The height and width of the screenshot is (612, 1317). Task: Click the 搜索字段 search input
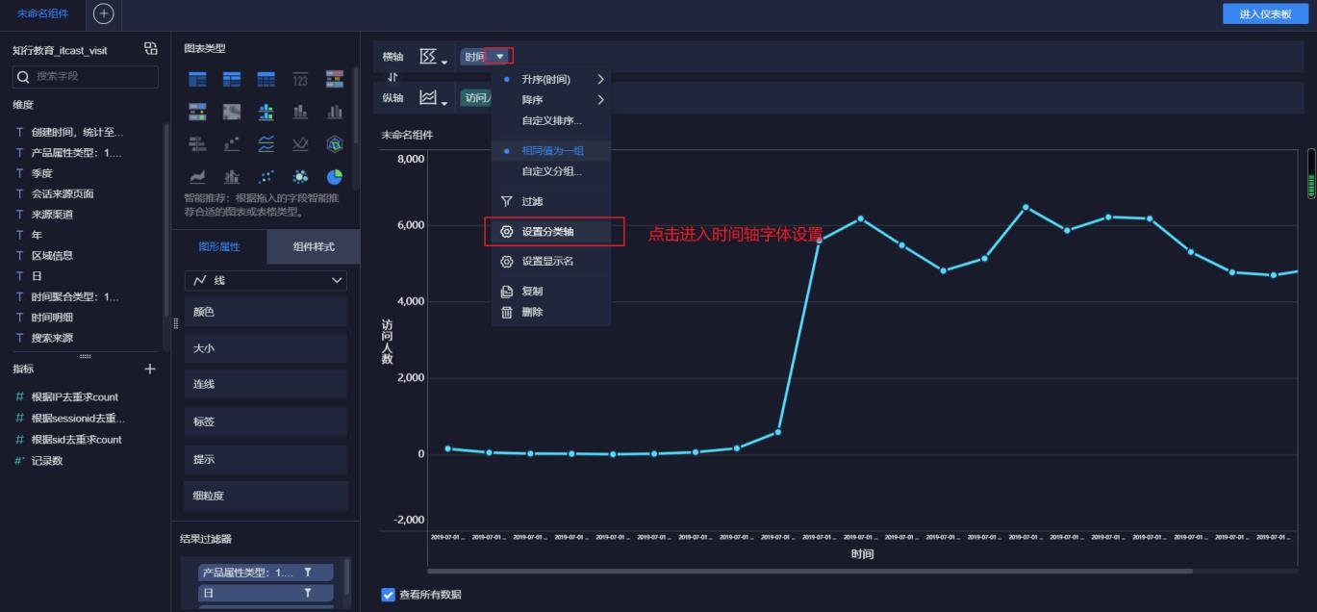[x=85, y=77]
